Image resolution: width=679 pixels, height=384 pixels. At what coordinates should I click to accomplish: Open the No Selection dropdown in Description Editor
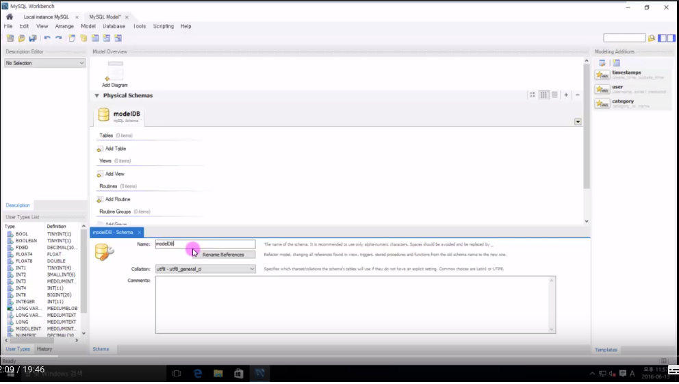tap(44, 63)
